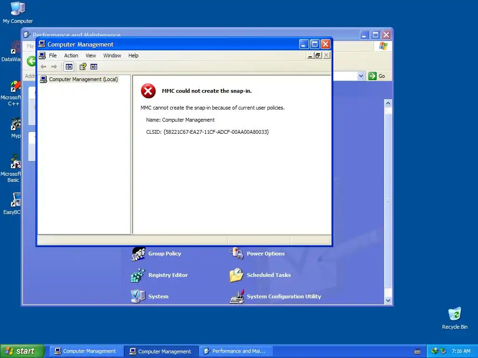This screenshot has height=358, width=478.
Task: Click the System Configuration Utility icon
Action: point(237,296)
